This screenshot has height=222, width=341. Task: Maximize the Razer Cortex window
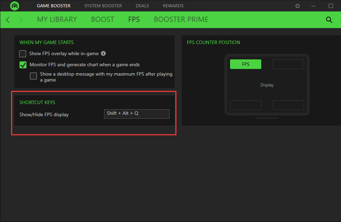[331, 6]
